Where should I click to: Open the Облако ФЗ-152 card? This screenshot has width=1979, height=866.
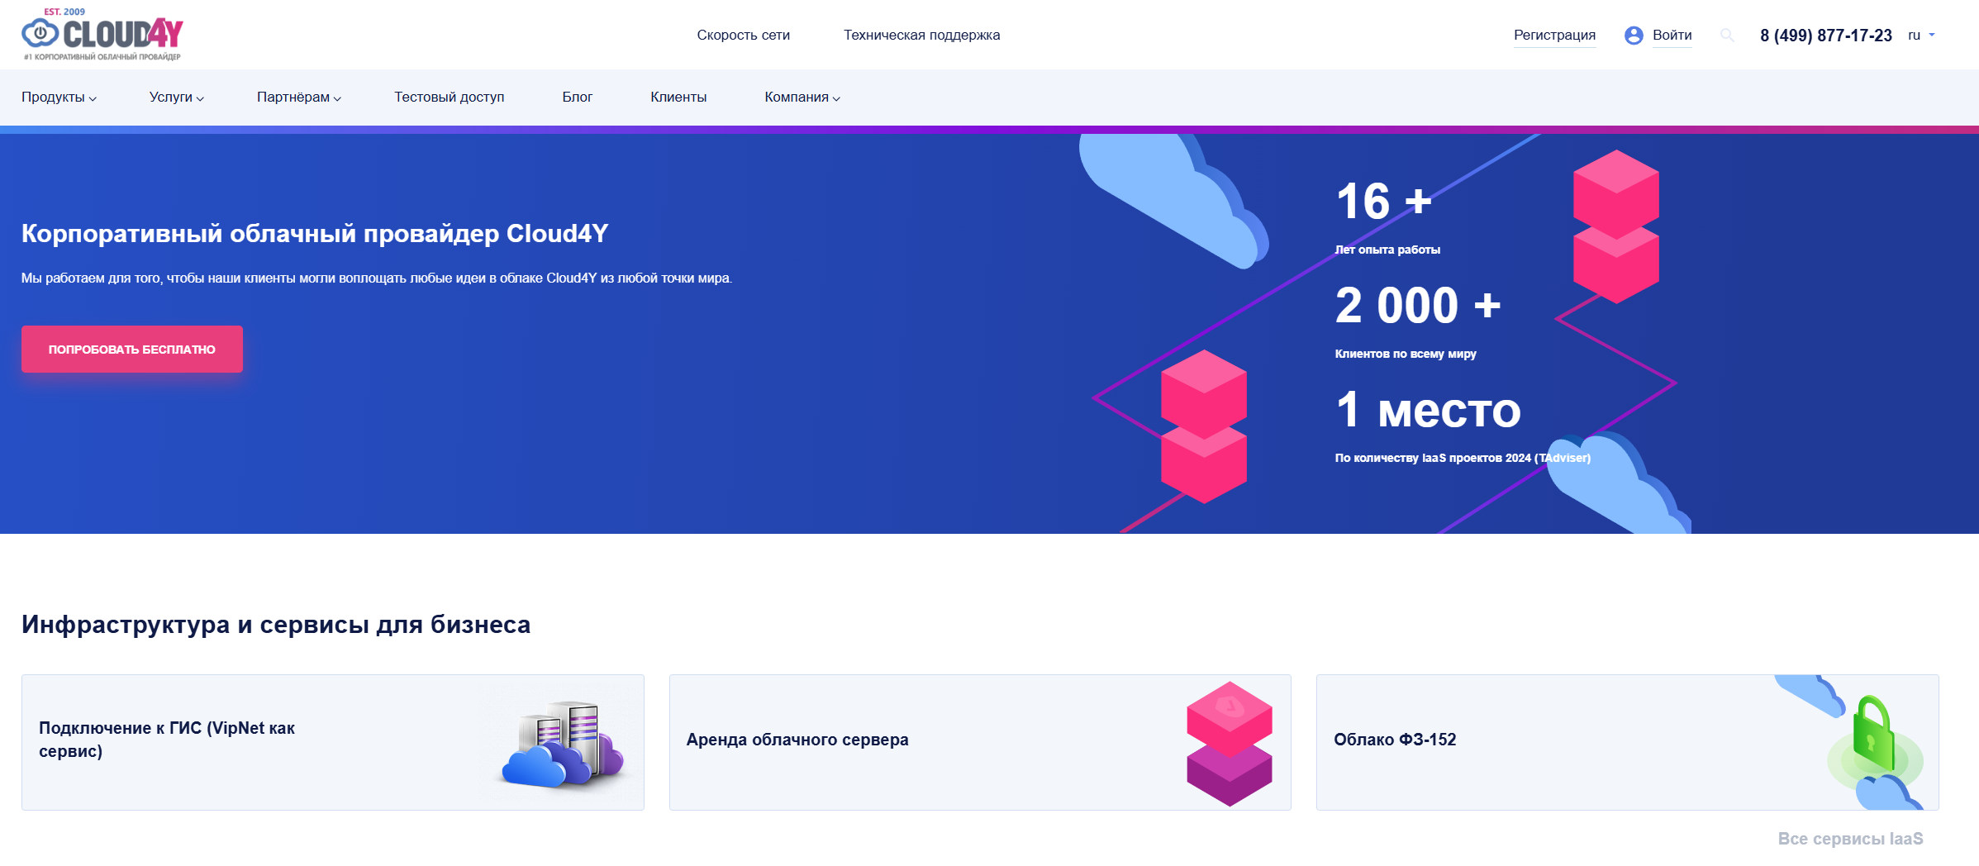click(x=1627, y=742)
